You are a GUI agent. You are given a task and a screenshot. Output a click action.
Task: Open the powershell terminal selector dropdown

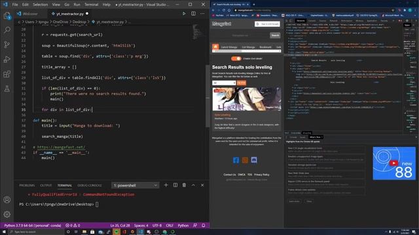coord(136,185)
